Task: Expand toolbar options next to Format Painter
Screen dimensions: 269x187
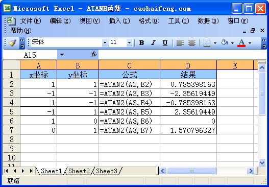Action: click(x=22, y=43)
